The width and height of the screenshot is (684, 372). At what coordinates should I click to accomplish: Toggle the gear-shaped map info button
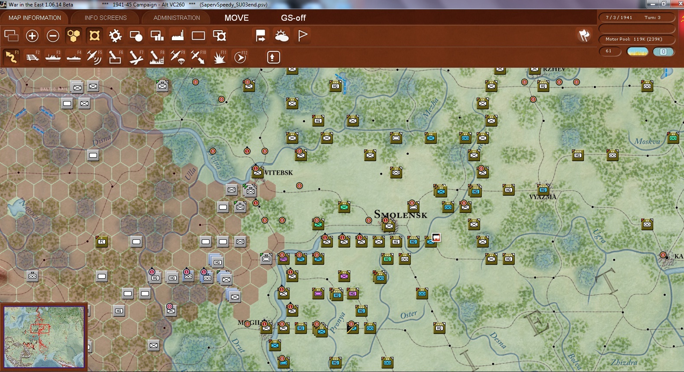click(x=115, y=35)
